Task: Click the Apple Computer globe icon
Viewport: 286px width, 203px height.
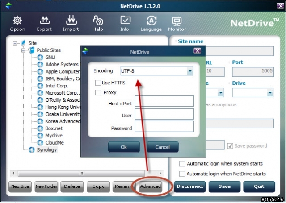Action: 40,71
